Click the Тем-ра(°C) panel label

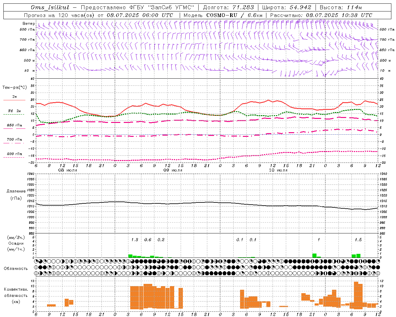(15, 88)
